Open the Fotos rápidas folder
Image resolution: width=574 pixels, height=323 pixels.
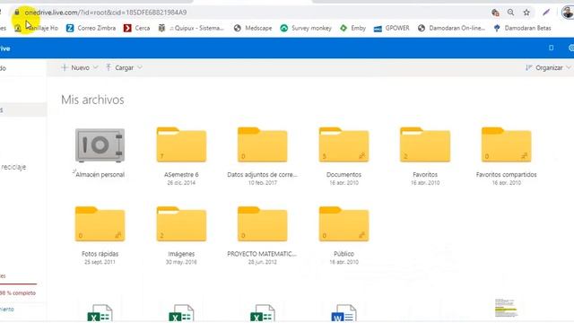[100, 223]
